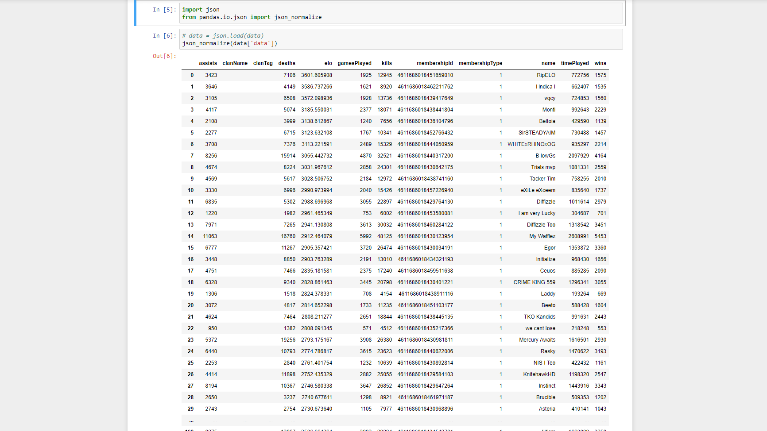767x431 pixels.
Task: Click elo value 3601.605908
Action: point(317,75)
